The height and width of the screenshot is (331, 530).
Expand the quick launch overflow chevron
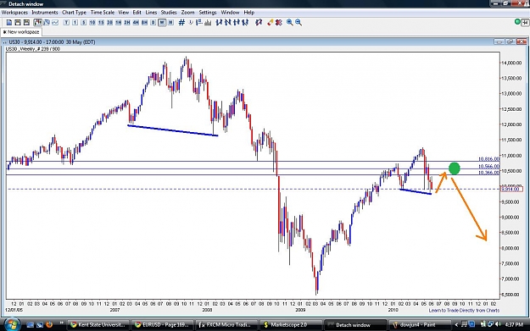[x=62, y=323]
